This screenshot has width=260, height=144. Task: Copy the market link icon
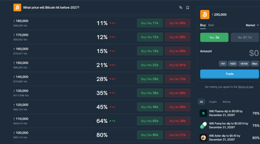(181, 7)
